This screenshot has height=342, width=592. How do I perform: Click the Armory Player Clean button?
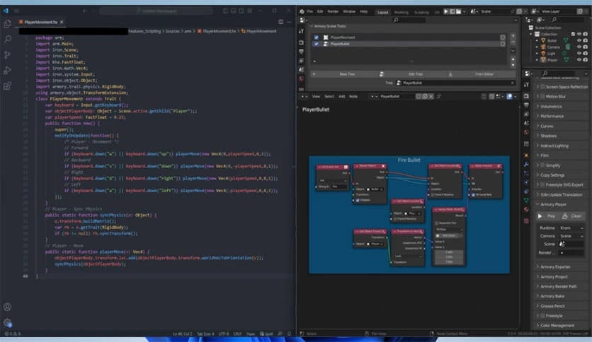[x=572, y=216]
